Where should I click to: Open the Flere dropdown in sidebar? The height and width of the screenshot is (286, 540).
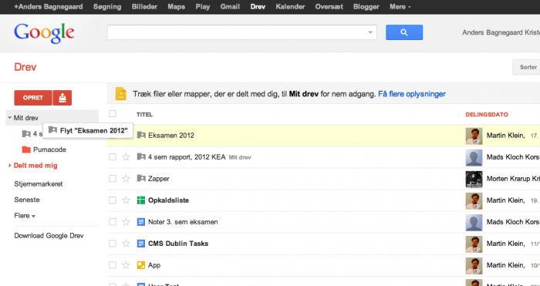point(25,216)
